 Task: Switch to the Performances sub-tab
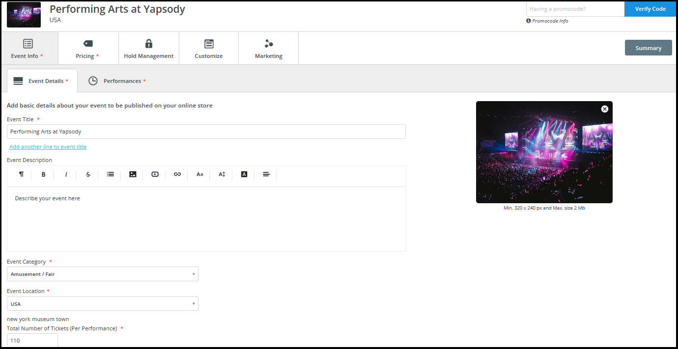point(117,81)
